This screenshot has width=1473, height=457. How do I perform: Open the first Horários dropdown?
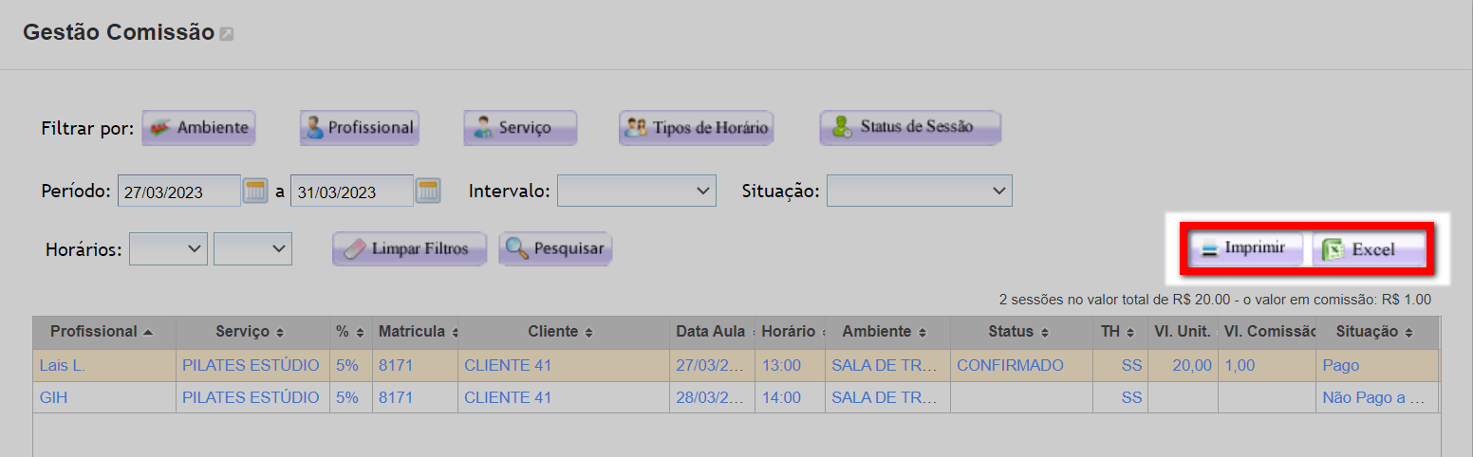168,248
